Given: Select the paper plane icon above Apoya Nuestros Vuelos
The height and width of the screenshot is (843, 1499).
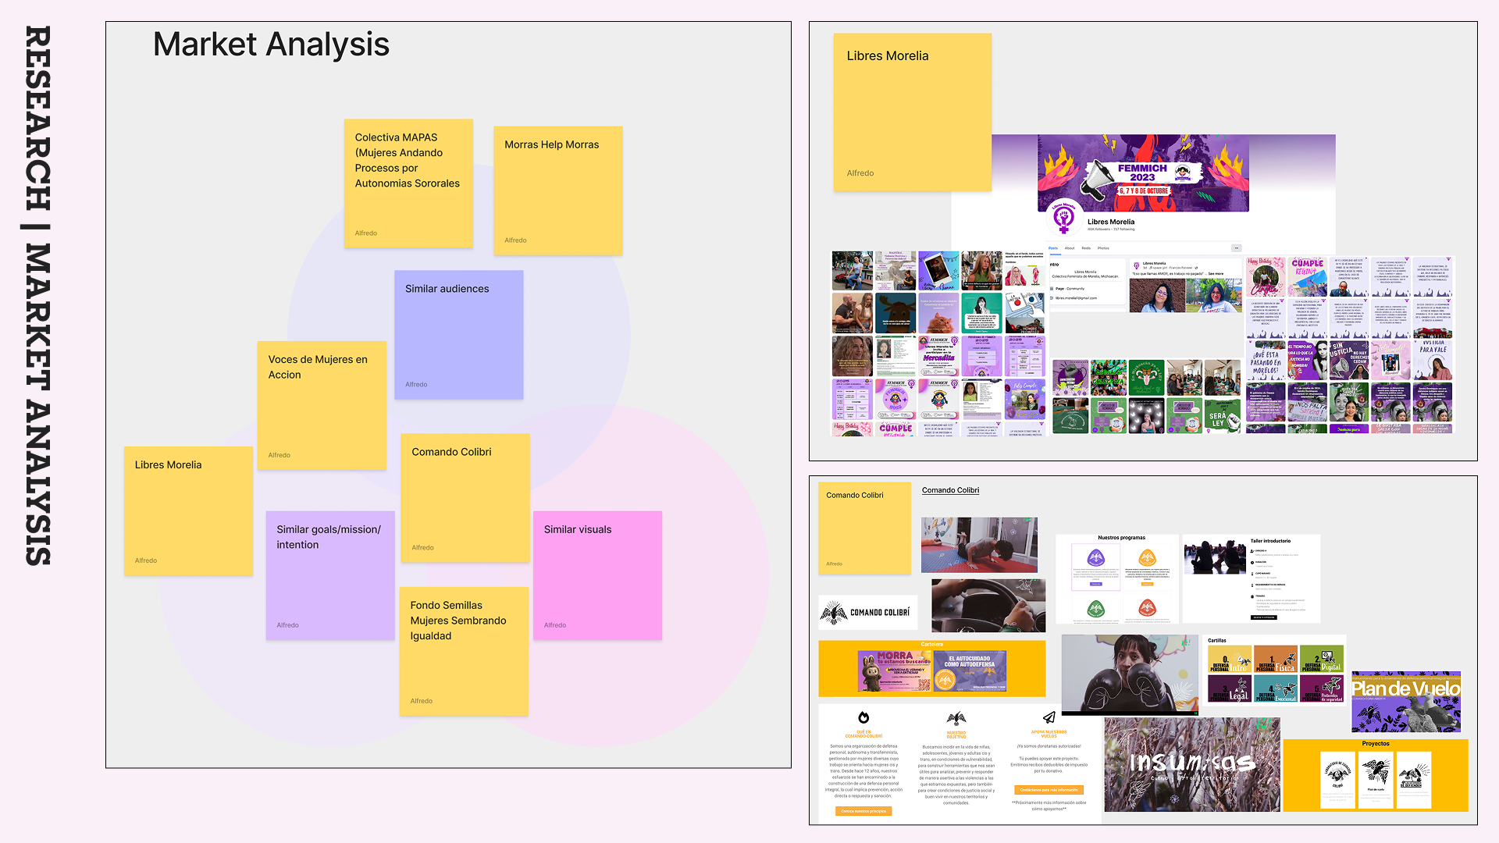Looking at the screenshot, I should pyautogui.click(x=1049, y=717).
